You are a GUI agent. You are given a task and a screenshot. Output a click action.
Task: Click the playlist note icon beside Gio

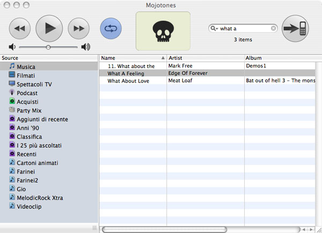click(12, 188)
